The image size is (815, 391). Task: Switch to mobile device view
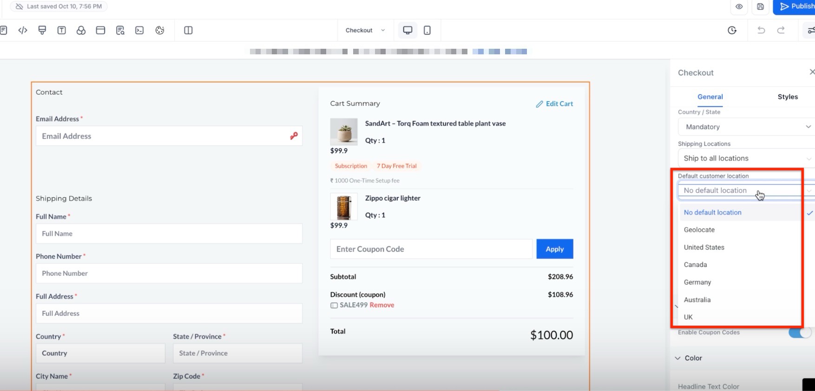coord(427,31)
